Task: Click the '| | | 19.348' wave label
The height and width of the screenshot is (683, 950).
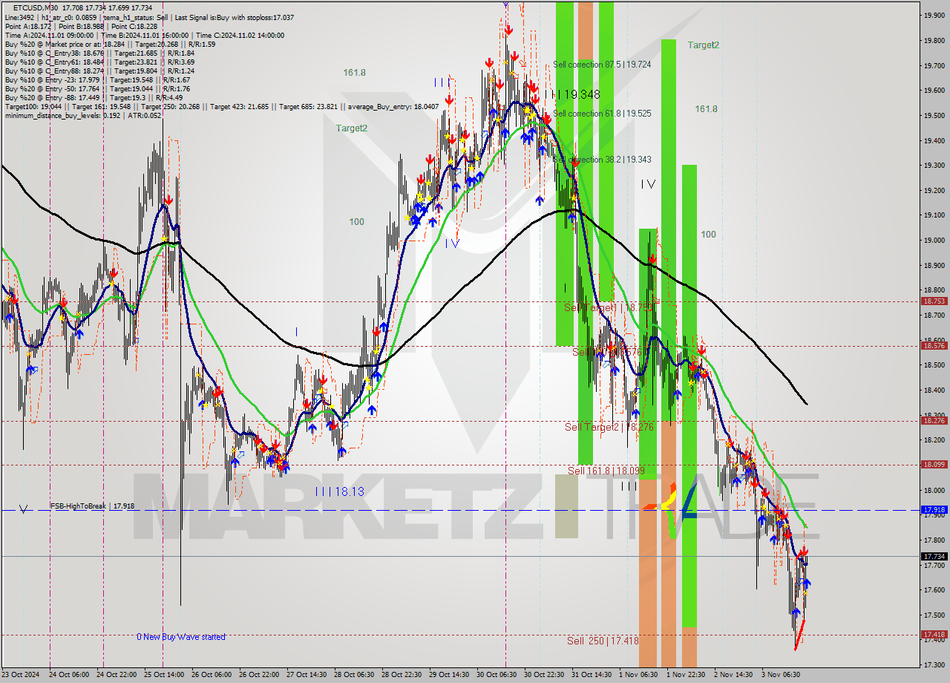Action: click(x=577, y=94)
